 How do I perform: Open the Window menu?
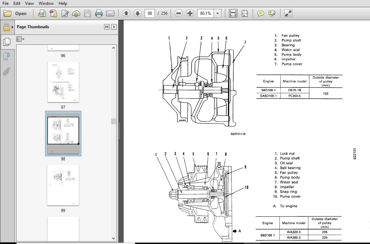[x=46, y=3]
